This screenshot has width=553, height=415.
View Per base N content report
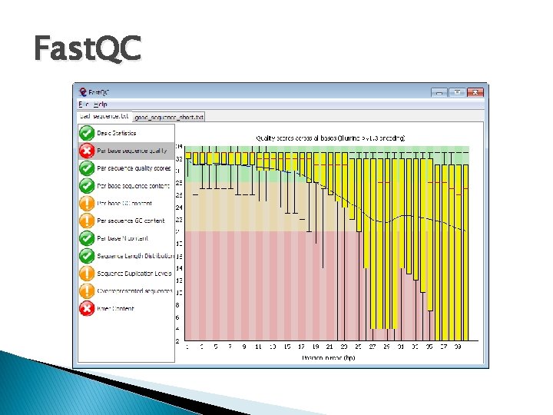click(x=126, y=238)
